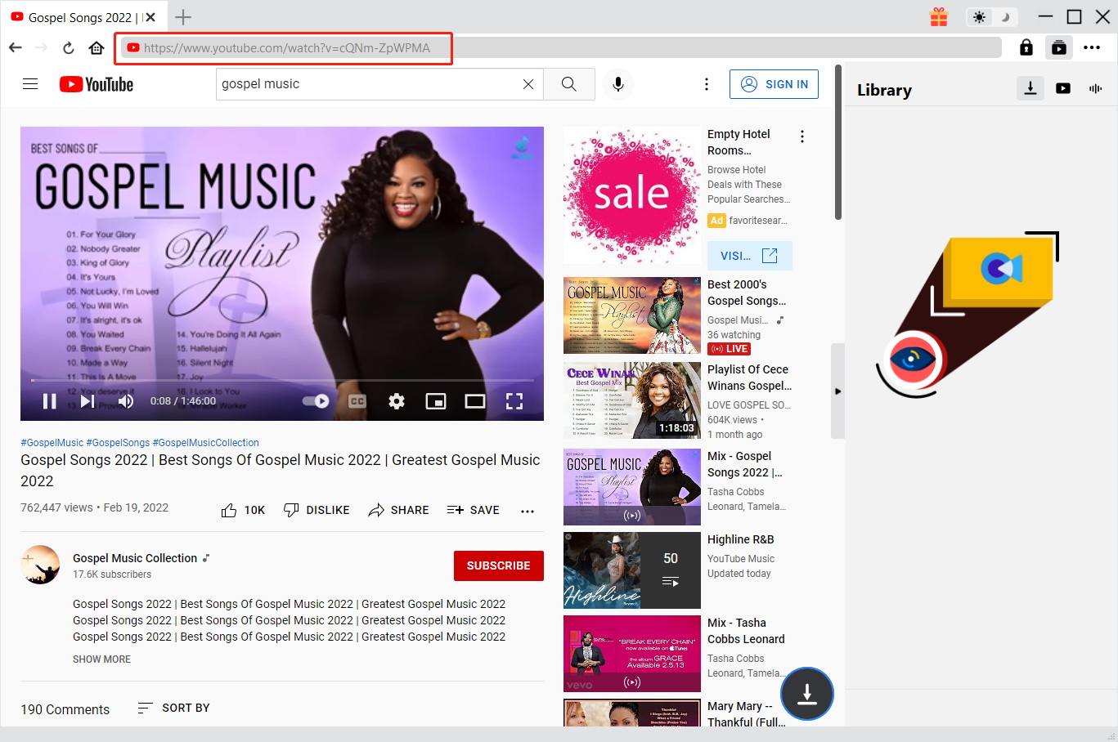Click the SIGN IN button

pyautogui.click(x=774, y=84)
